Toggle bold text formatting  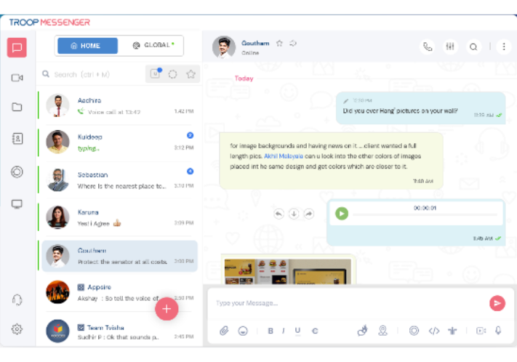click(x=270, y=331)
